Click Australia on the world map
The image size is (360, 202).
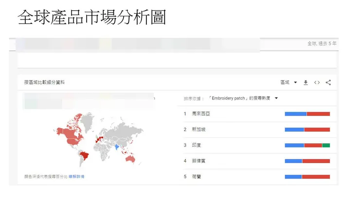pos(130,158)
